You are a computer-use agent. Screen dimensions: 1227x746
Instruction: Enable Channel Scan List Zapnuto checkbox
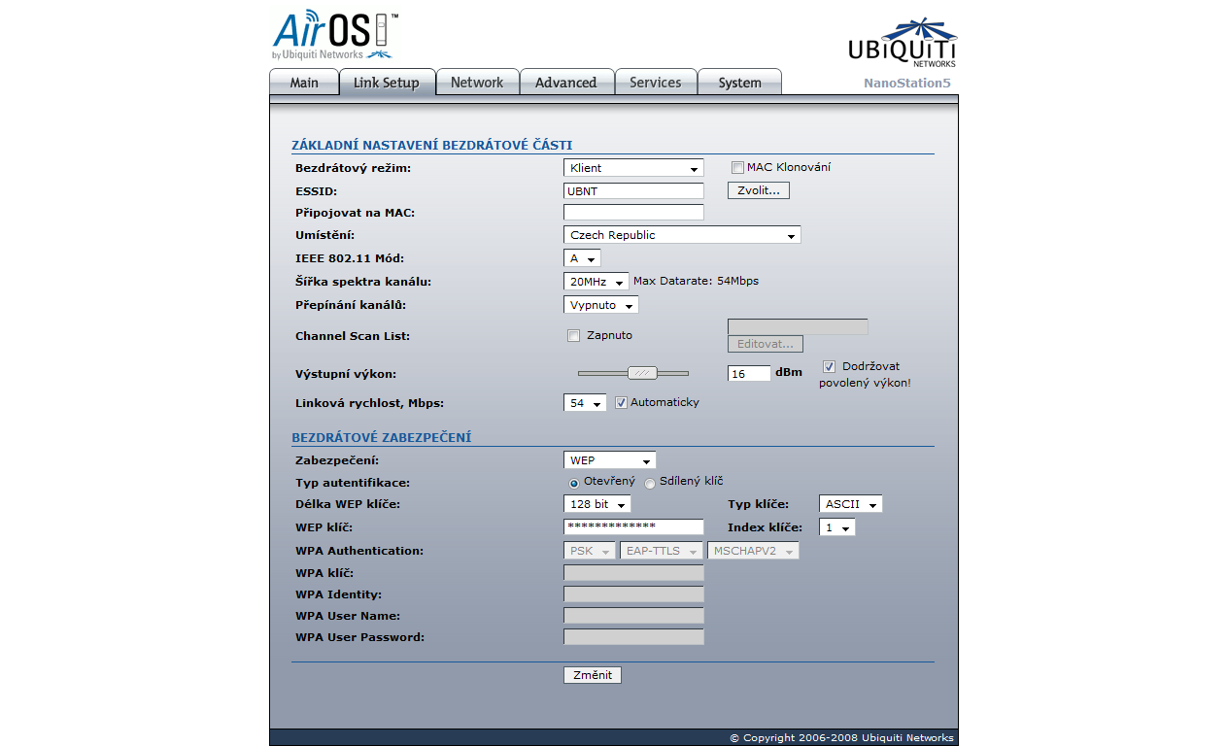573,336
